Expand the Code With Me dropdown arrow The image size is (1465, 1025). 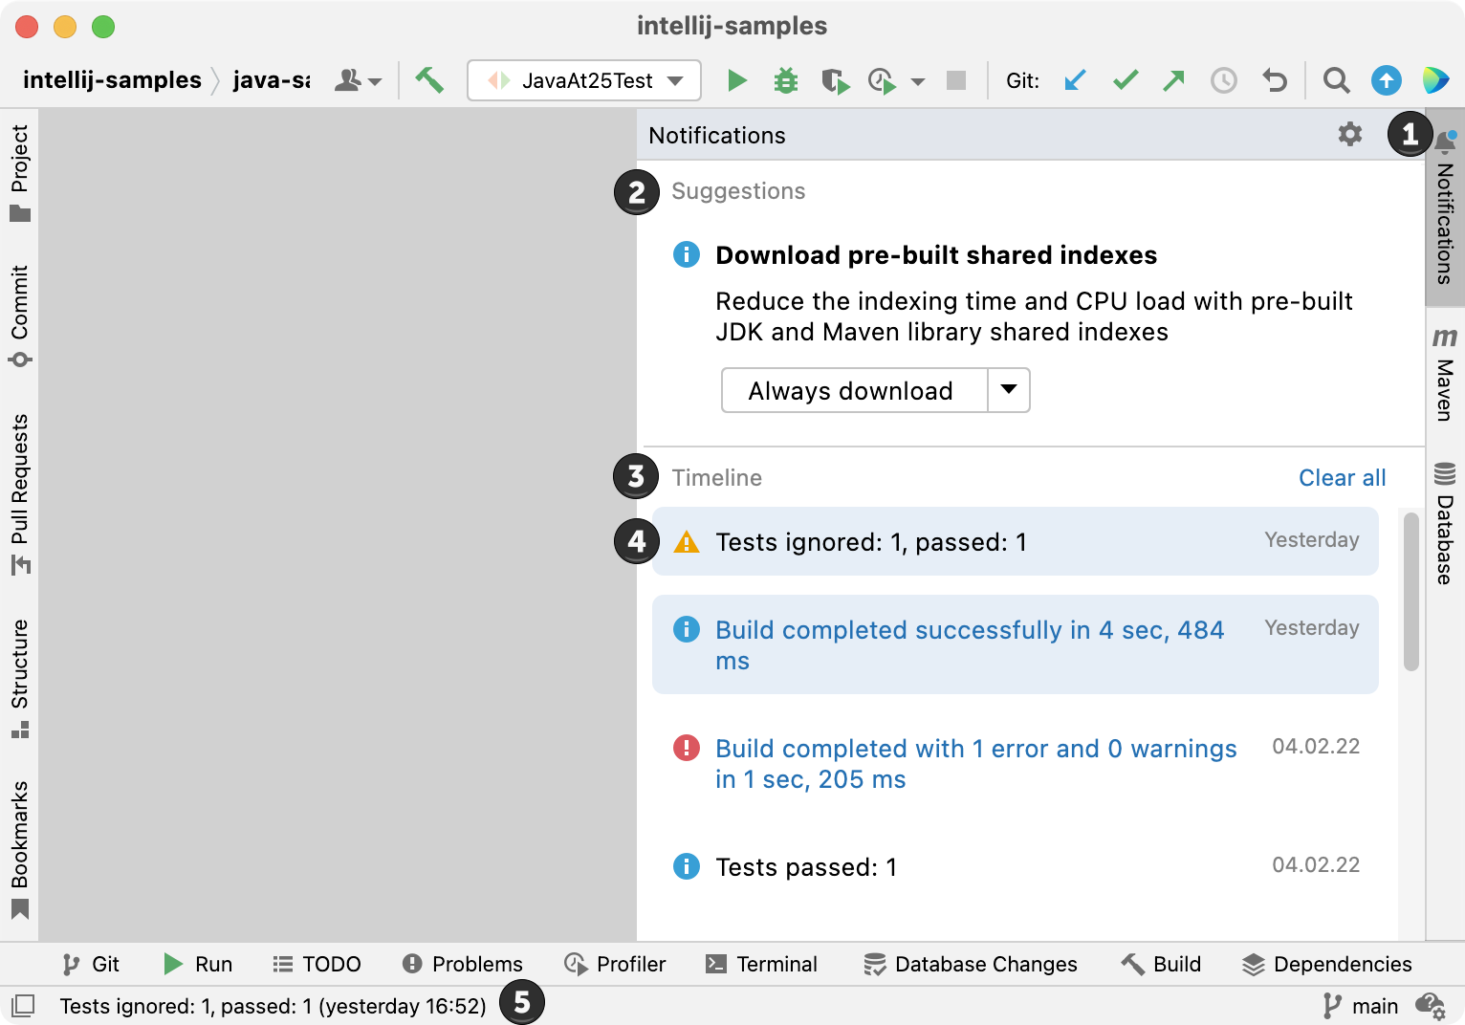coord(375,81)
